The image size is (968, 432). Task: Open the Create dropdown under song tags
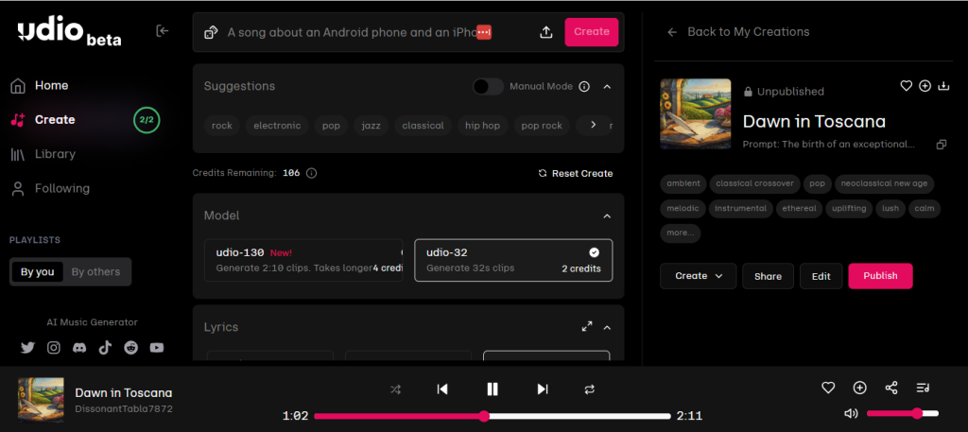[x=699, y=276]
